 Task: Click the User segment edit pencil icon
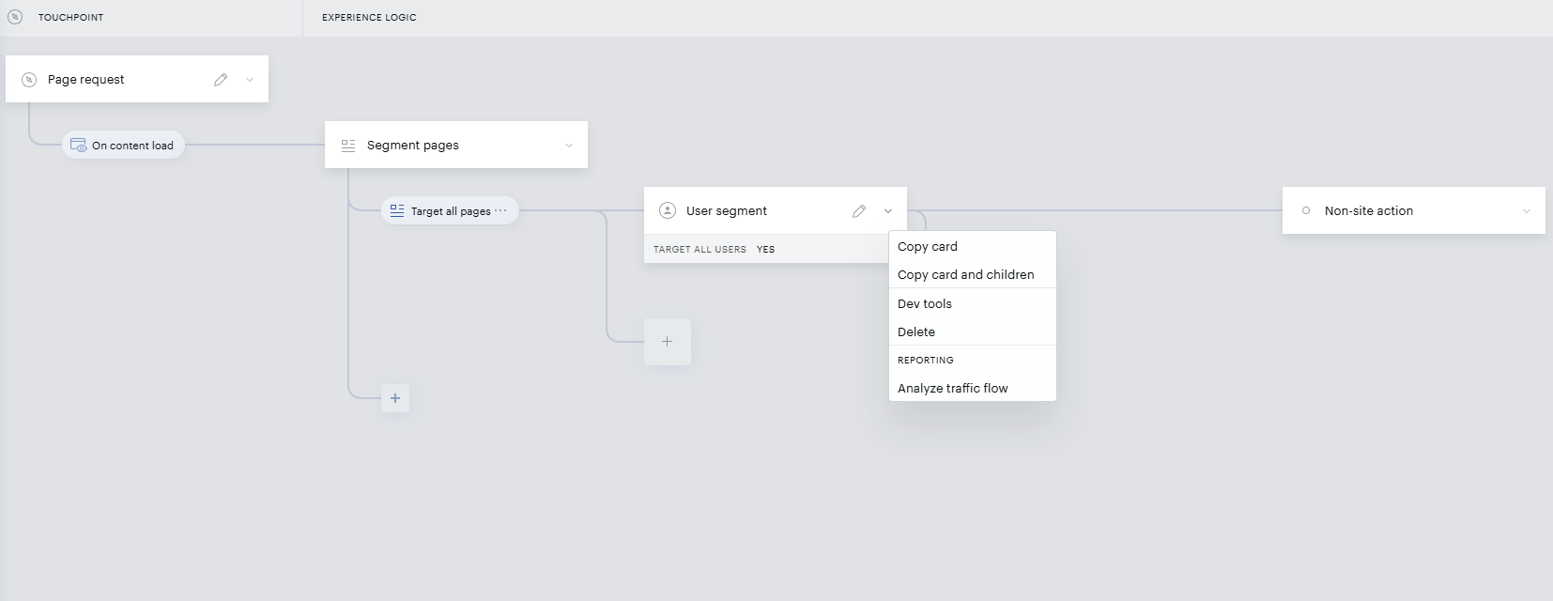[859, 211]
